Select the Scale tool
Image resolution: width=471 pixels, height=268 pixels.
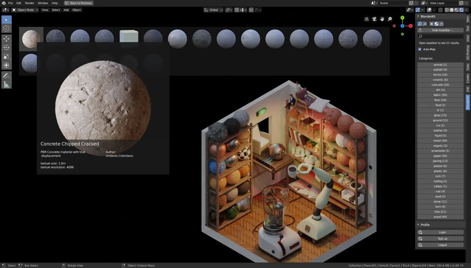pyautogui.click(x=6, y=56)
